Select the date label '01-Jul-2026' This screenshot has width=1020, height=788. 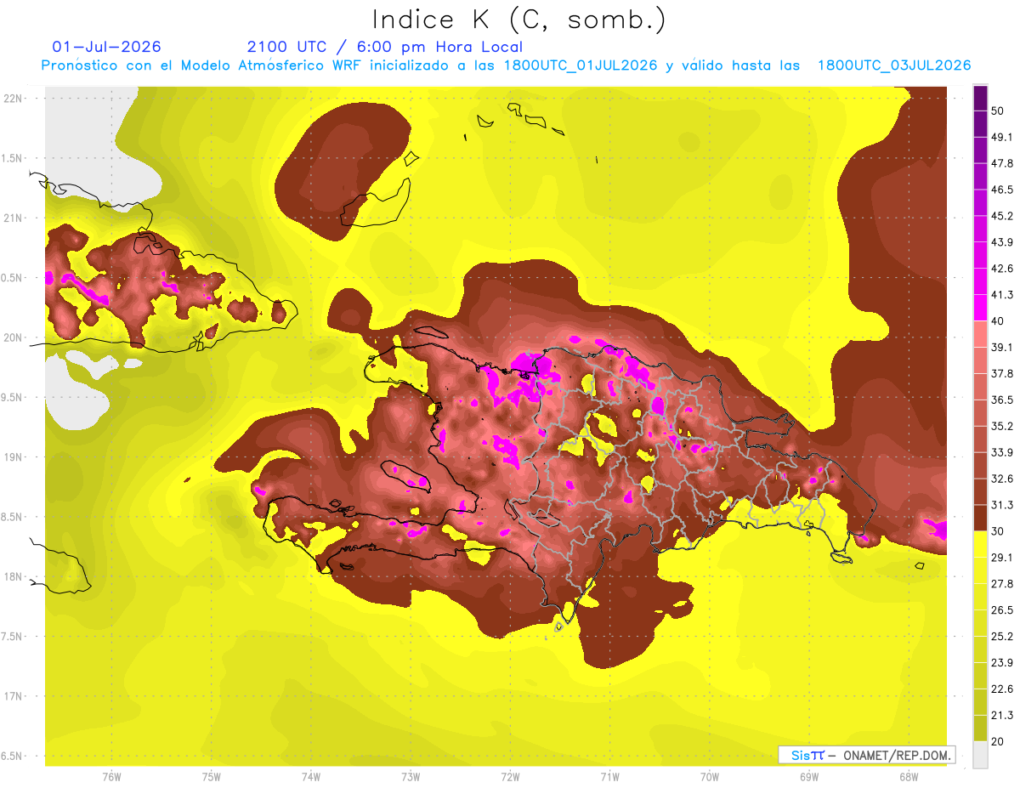(x=106, y=47)
